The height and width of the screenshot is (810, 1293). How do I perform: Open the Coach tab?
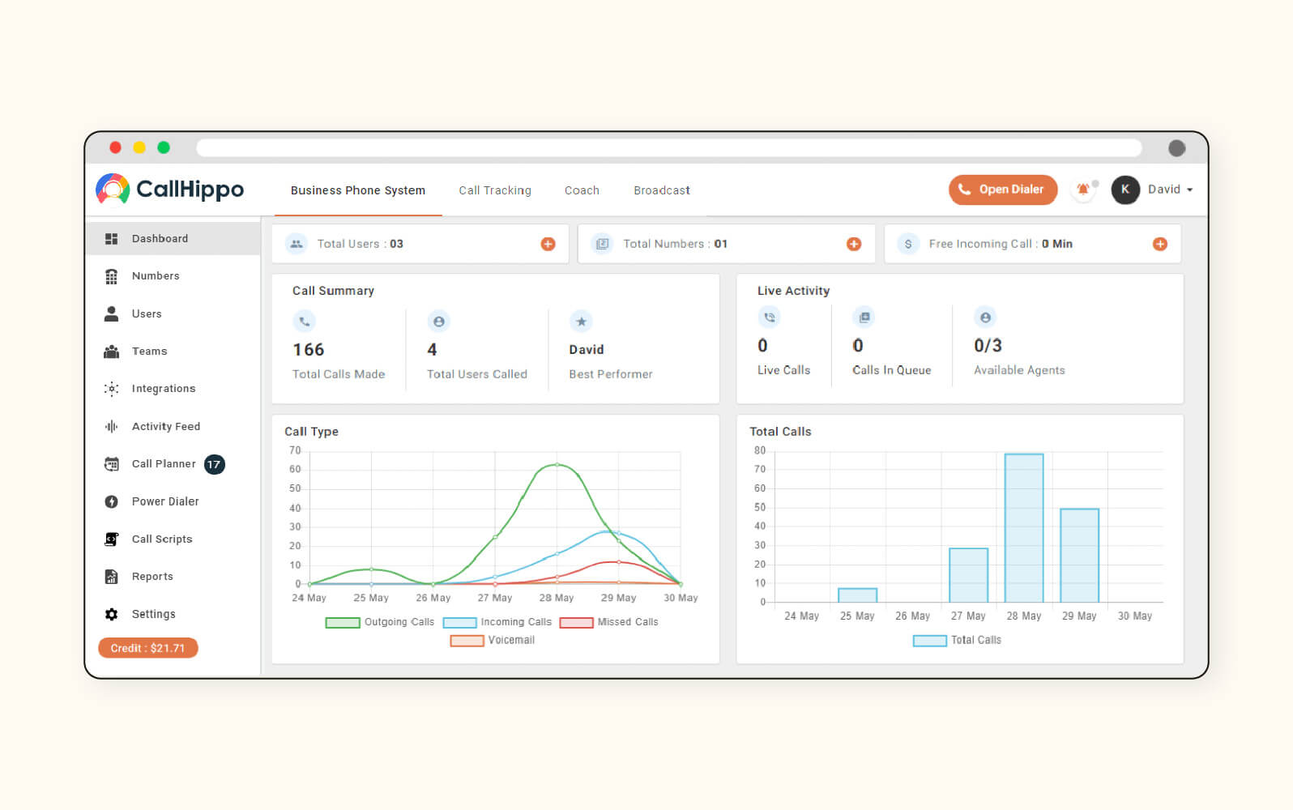(x=582, y=190)
